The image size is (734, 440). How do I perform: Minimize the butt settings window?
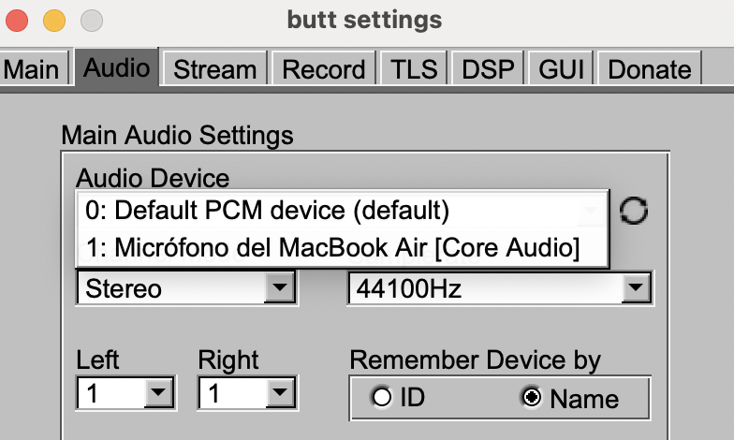[x=55, y=19]
